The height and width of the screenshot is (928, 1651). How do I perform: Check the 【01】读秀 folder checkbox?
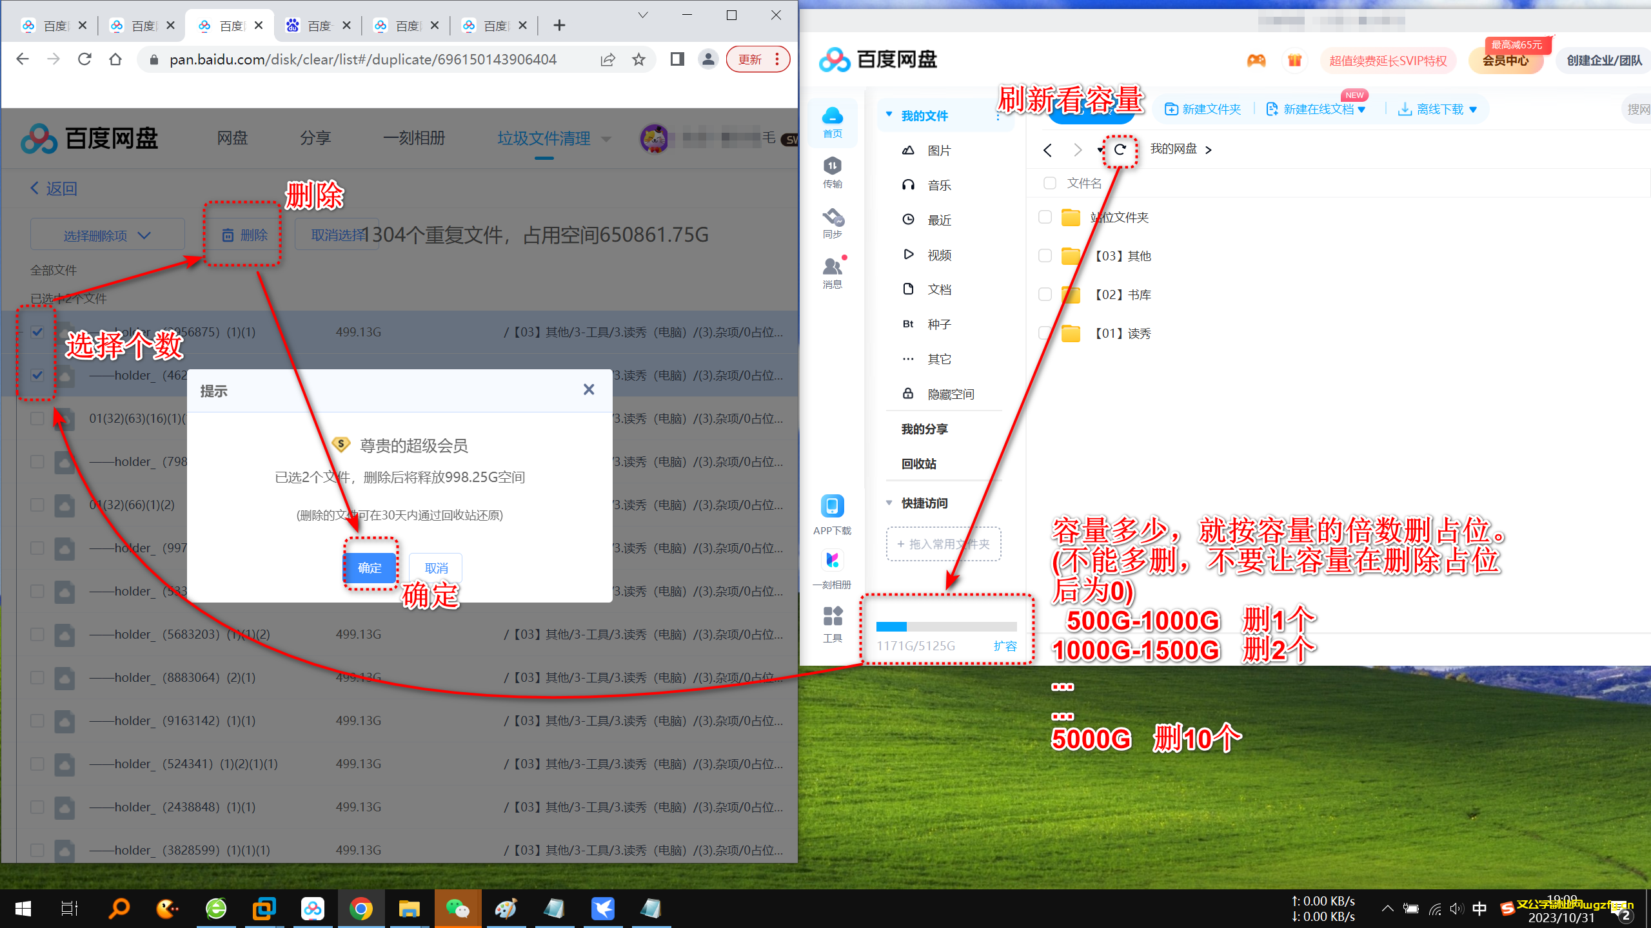pyautogui.click(x=1045, y=333)
